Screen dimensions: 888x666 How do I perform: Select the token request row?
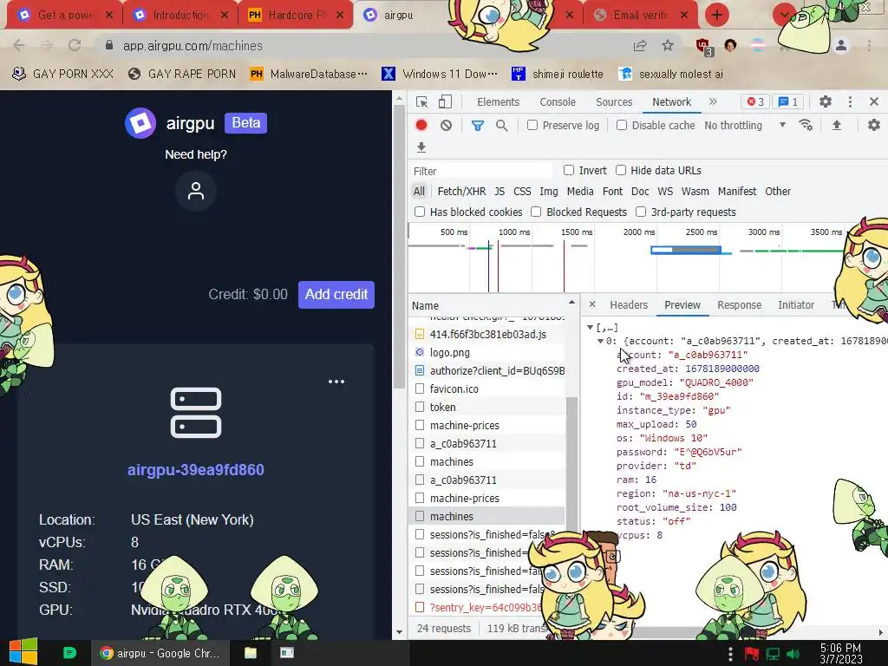(486, 407)
